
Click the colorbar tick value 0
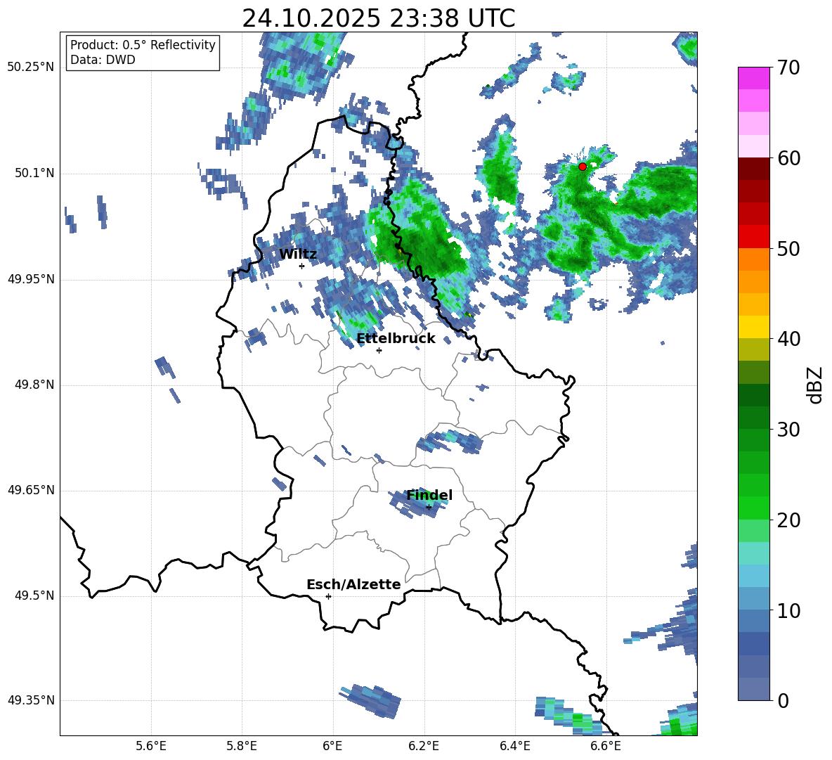click(782, 700)
